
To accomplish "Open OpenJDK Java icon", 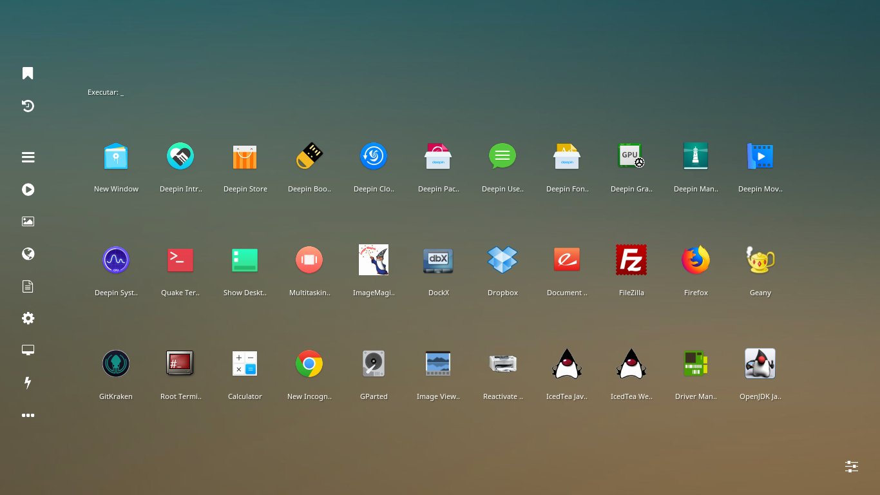I will 760,364.
